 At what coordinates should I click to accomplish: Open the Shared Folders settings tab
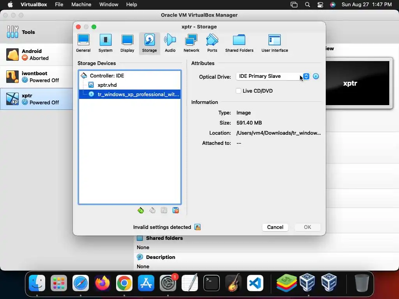pos(239,43)
